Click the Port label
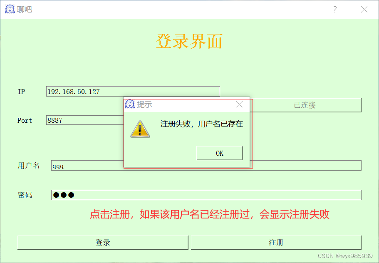 click(25, 120)
